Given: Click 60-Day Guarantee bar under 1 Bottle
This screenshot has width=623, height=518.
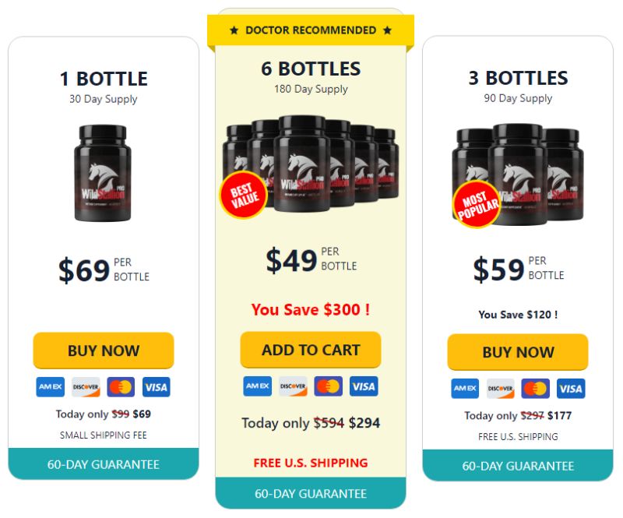Looking at the screenshot, I should click(104, 464).
